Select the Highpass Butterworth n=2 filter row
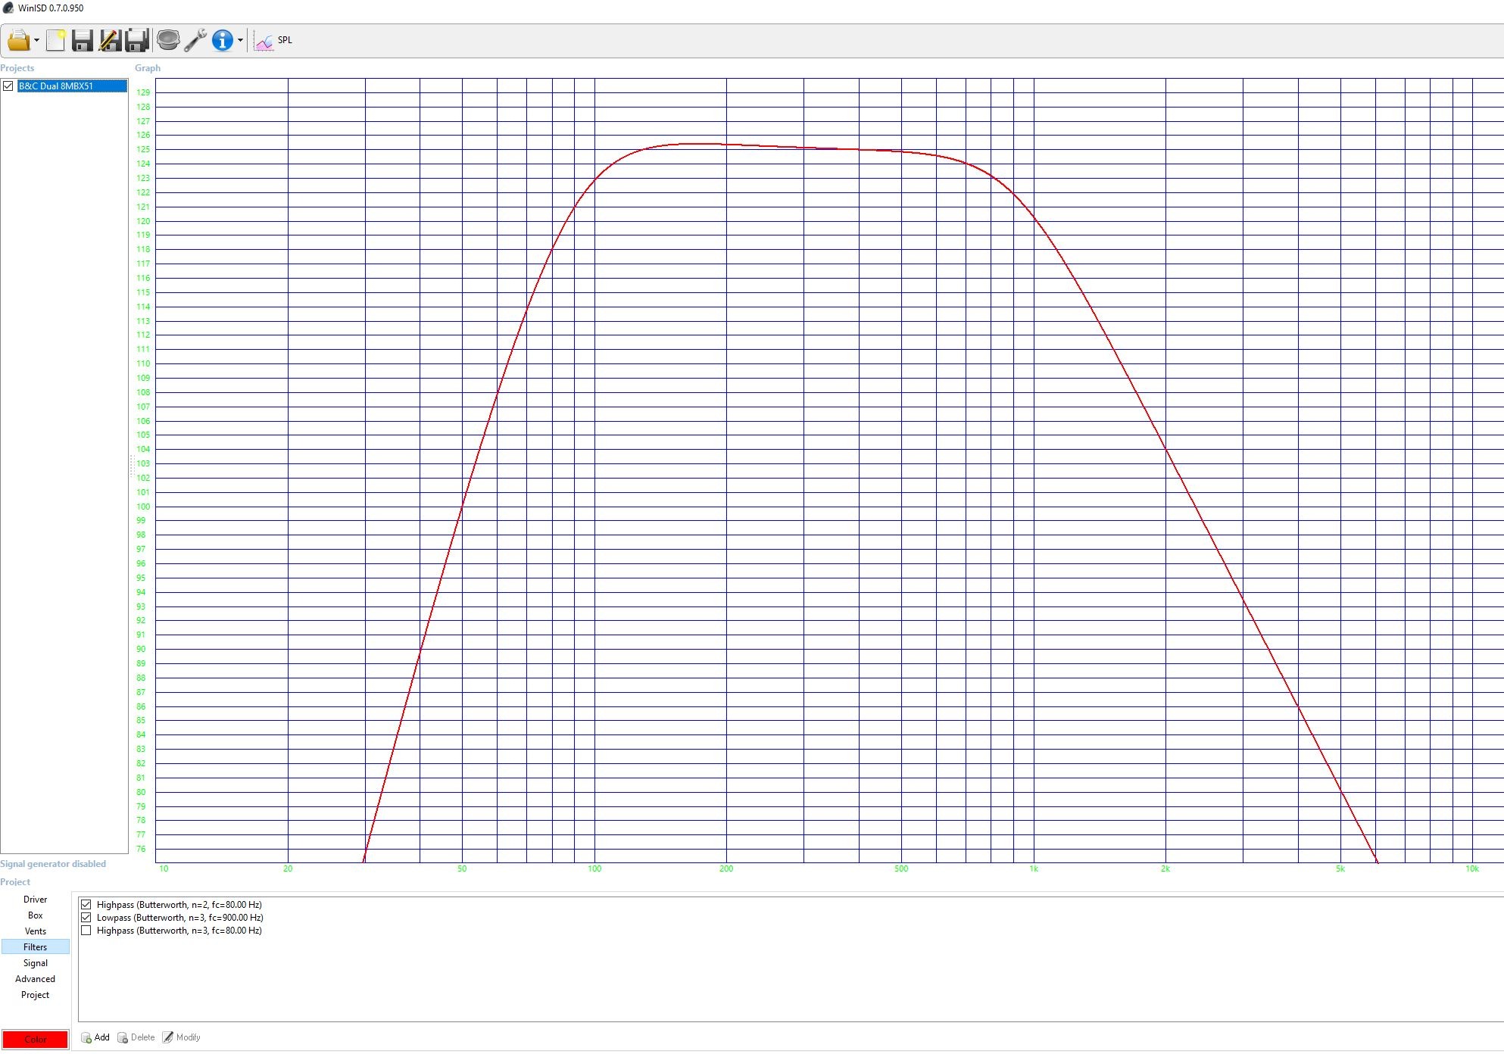 pos(179,905)
